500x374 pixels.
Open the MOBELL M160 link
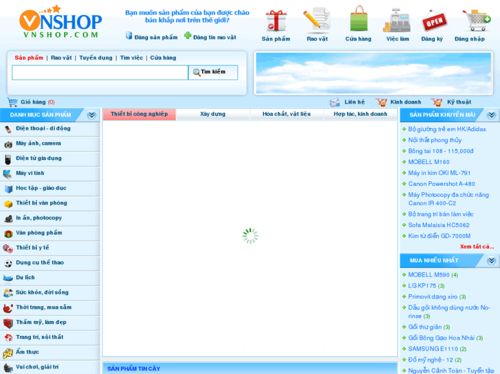(x=428, y=162)
